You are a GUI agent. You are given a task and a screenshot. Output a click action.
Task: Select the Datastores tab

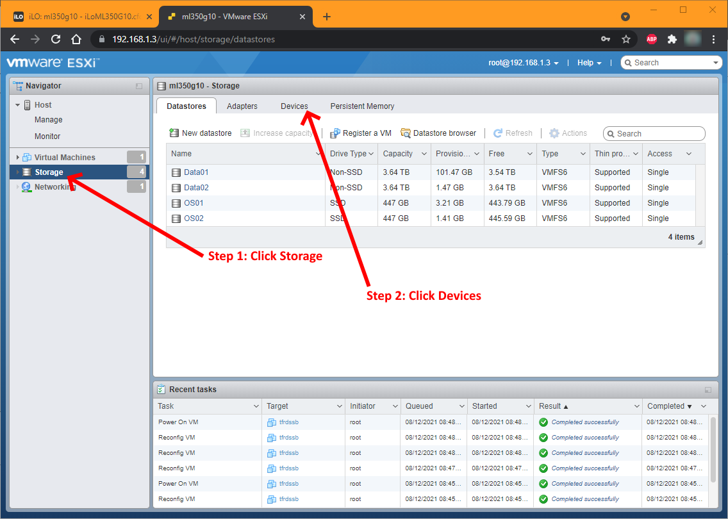(x=186, y=106)
